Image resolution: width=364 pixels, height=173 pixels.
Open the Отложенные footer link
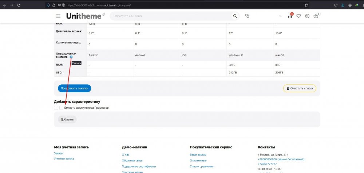[x=198, y=161]
